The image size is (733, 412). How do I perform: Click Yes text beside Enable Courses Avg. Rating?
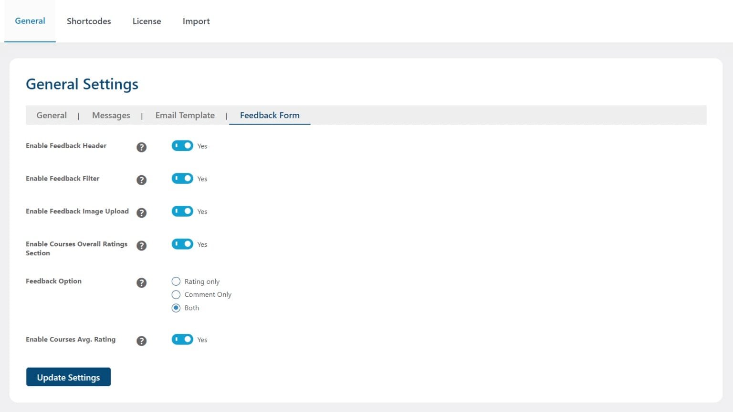pos(202,340)
